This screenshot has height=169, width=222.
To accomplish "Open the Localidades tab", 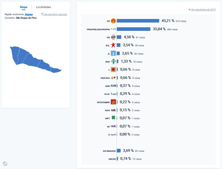I will coord(43,7).
